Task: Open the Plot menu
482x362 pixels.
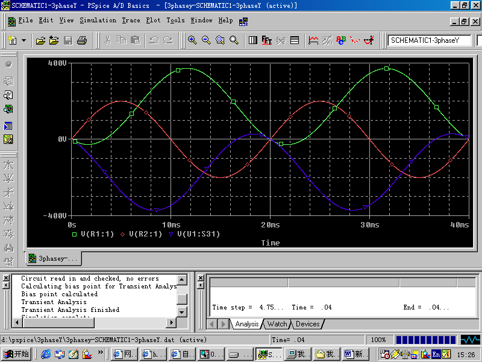Action: [153, 21]
